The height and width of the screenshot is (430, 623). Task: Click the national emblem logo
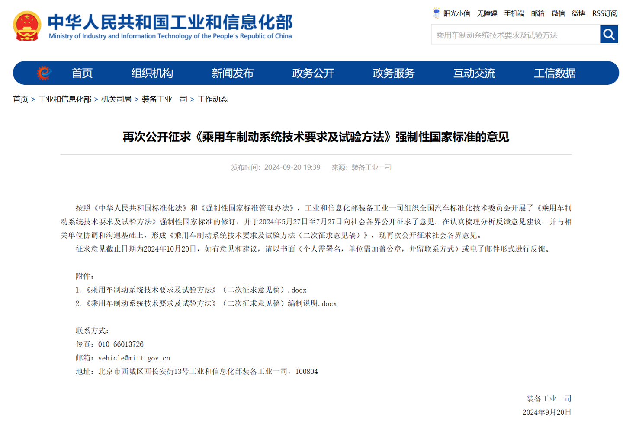coord(27,26)
